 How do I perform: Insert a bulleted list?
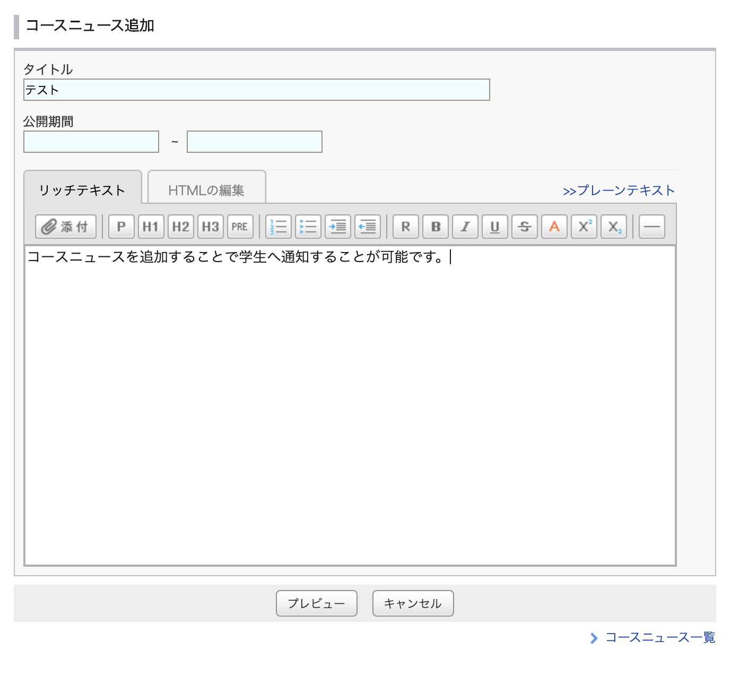tap(308, 227)
